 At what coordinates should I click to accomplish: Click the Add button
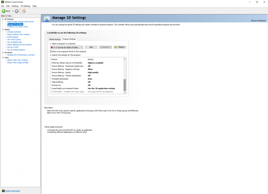[91, 47]
